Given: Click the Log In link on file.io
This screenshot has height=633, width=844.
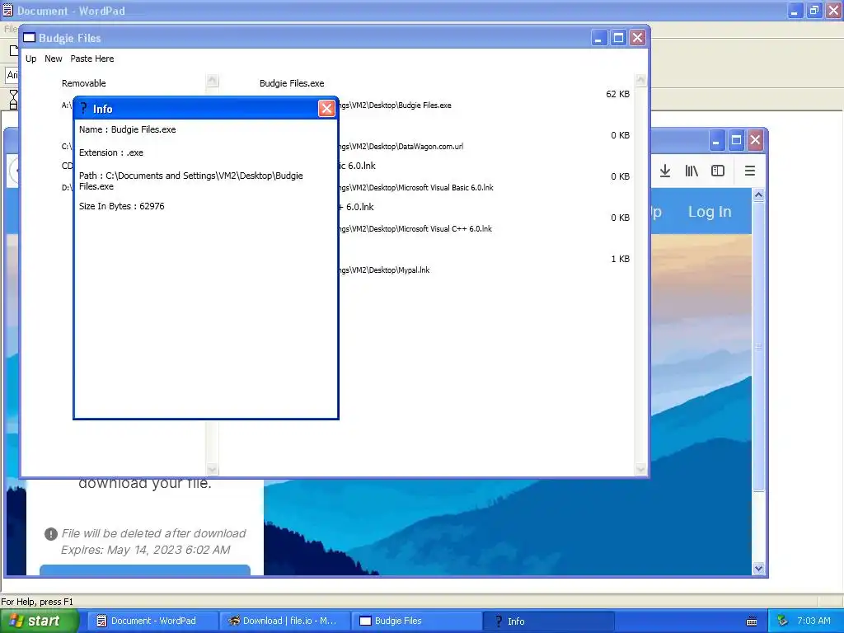Looking at the screenshot, I should click(710, 212).
